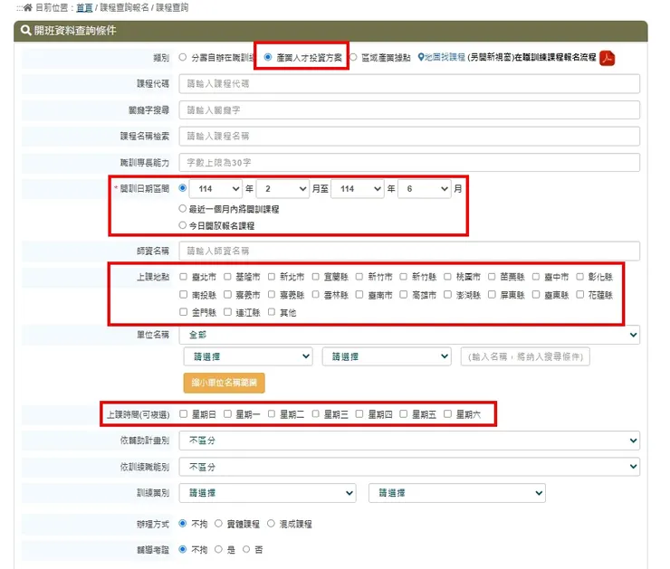Click the 課程名稱檢索 input field
This screenshot has height=569, width=670.
click(x=409, y=137)
